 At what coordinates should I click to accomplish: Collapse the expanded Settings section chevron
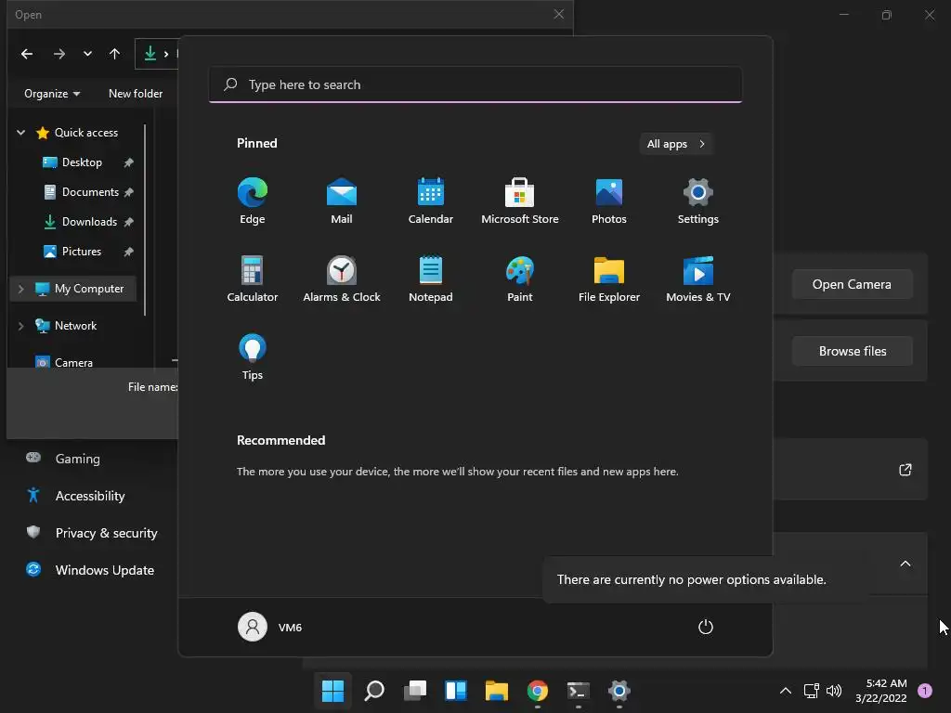click(x=905, y=564)
